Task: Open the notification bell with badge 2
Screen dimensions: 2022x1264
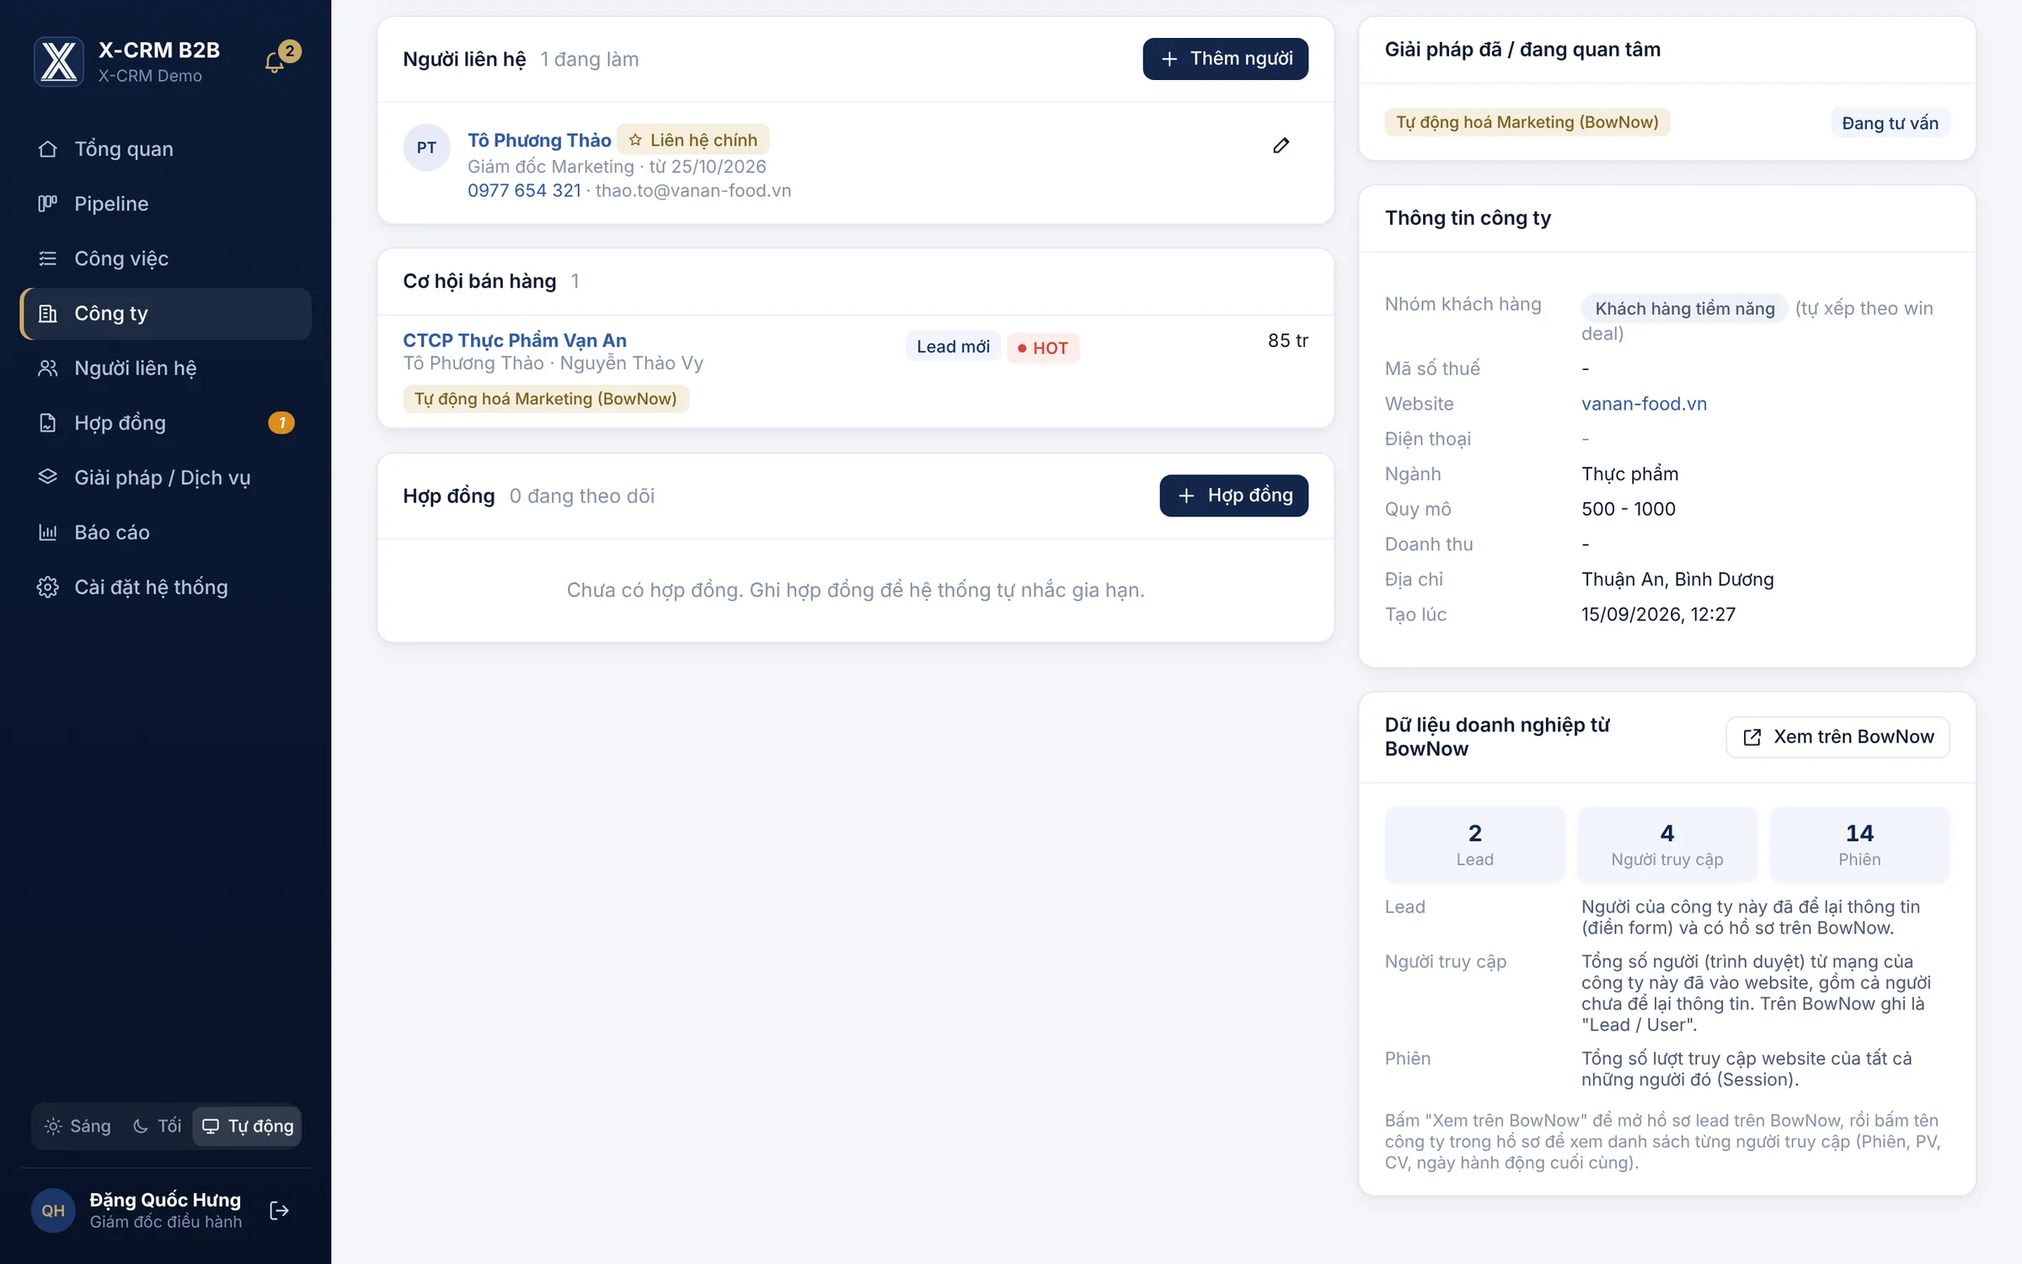Action: click(x=275, y=62)
